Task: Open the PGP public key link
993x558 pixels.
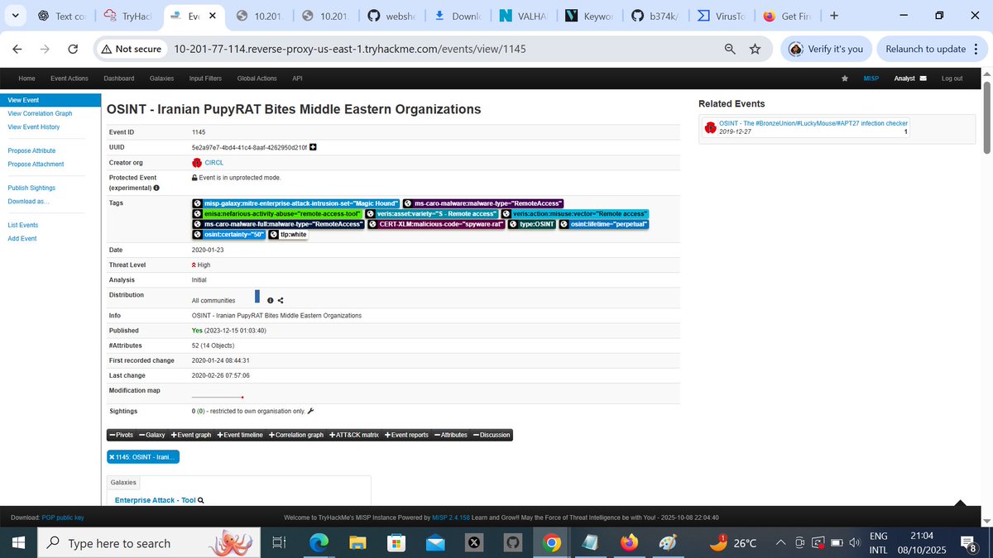Action: coord(63,517)
